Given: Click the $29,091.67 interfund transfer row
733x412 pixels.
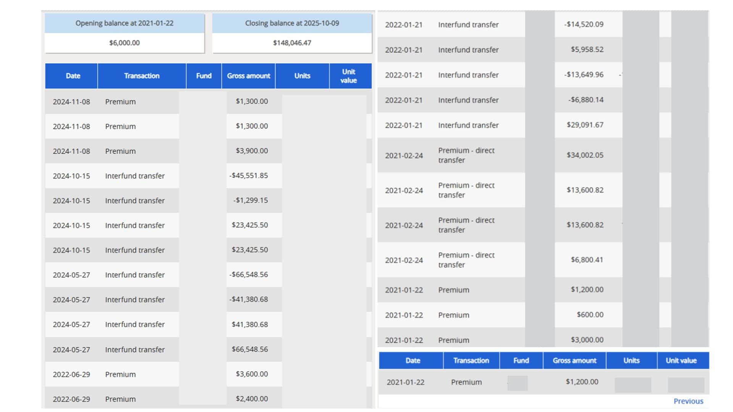Looking at the screenshot, I should click(x=468, y=125).
